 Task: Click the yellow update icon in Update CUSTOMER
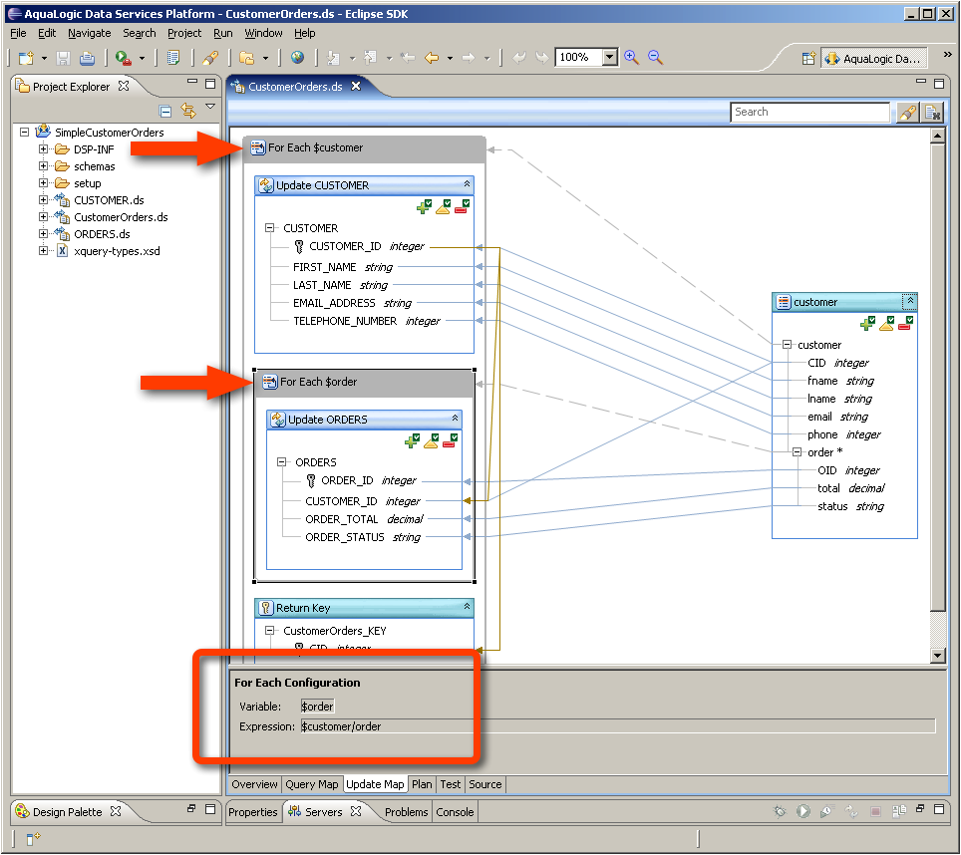click(x=443, y=207)
